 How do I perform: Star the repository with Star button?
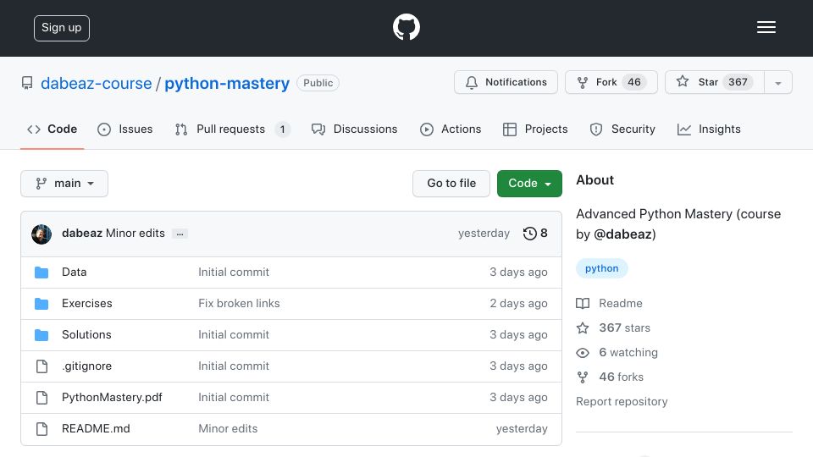pyautogui.click(x=715, y=82)
